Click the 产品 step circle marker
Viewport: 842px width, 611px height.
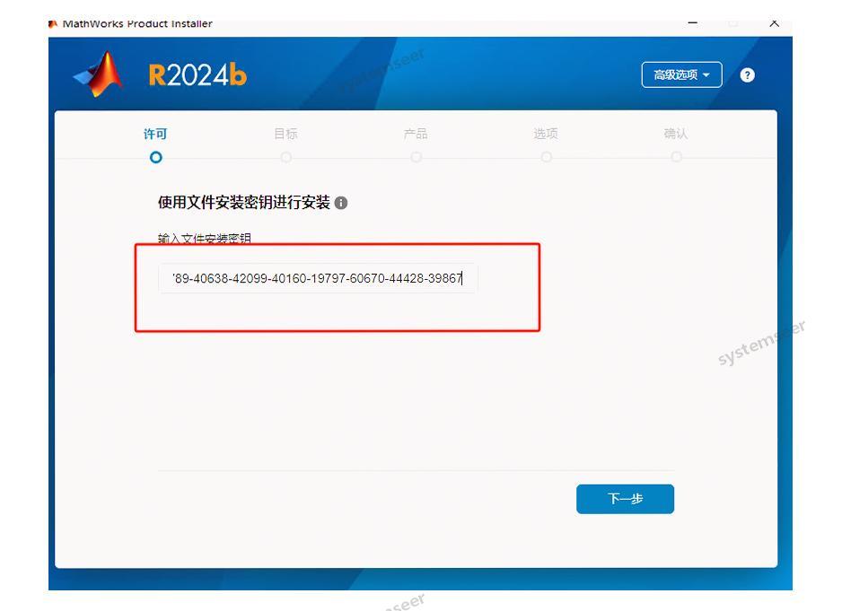pos(417,157)
